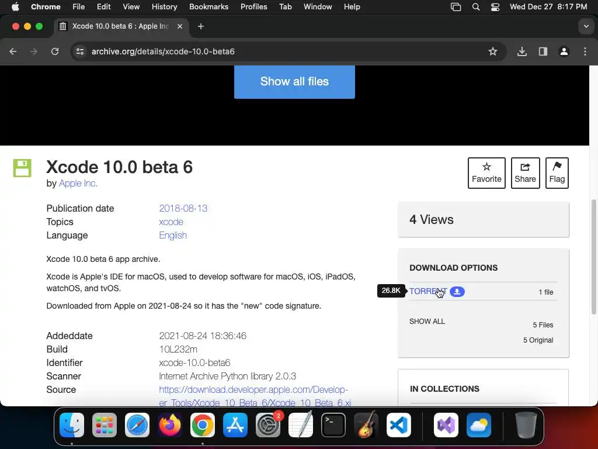
Task: Open the Edit menu
Action: 103,6
